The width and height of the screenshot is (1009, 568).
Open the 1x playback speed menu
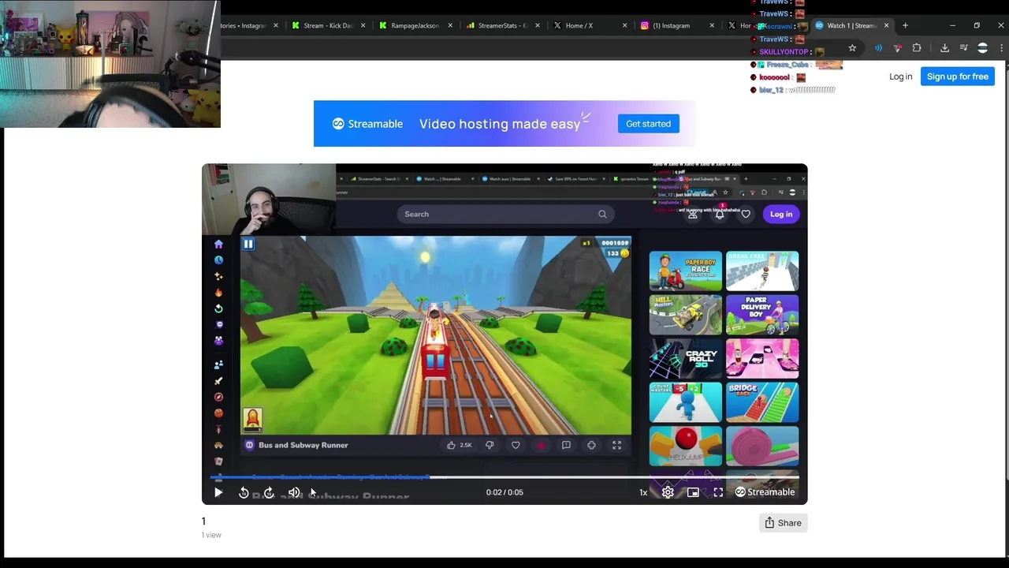tap(643, 492)
